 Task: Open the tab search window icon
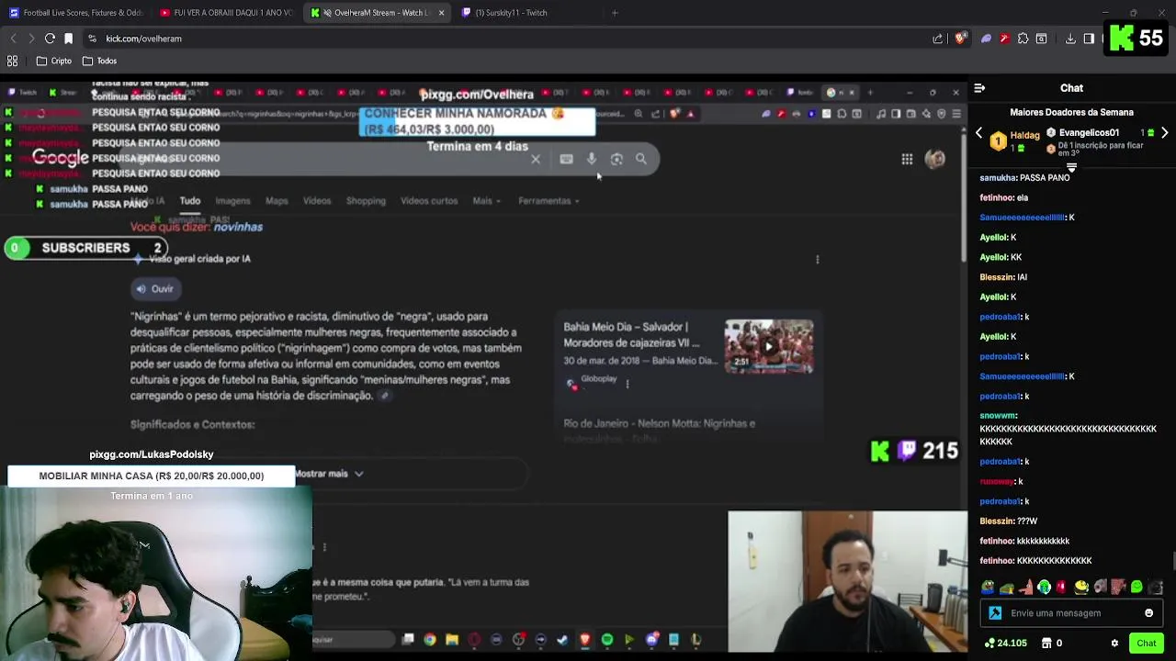pos(1041,39)
